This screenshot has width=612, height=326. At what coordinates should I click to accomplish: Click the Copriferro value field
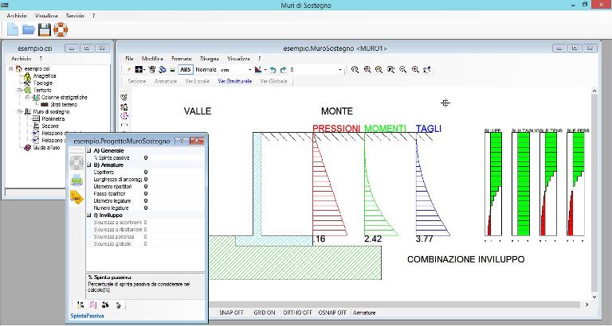pos(146,172)
